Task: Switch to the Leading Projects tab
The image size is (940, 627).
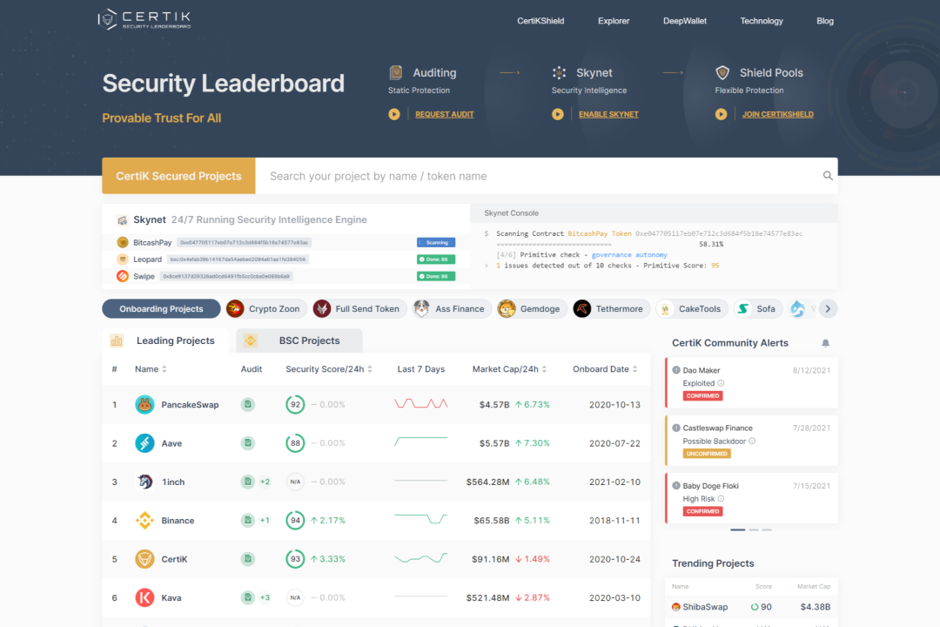Action: tap(164, 340)
